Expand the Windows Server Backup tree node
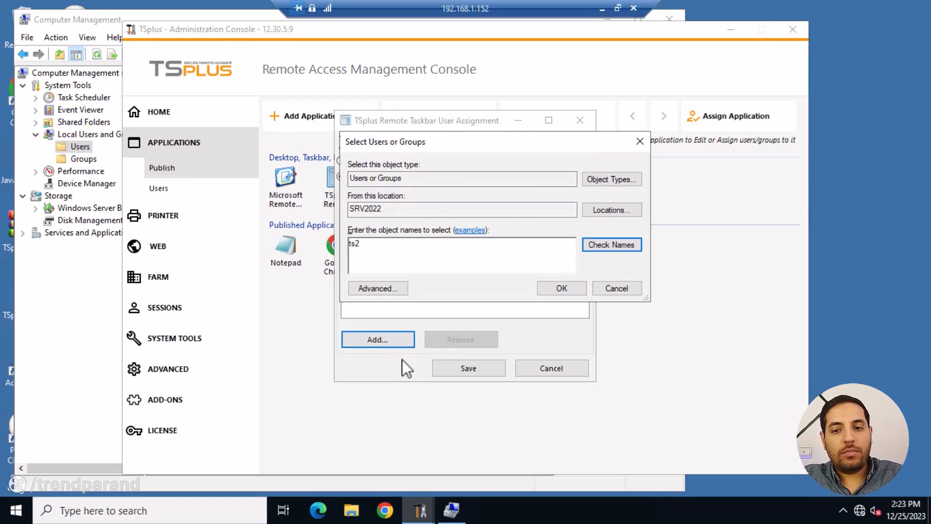This screenshot has height=524, width=931. point(35,208)
